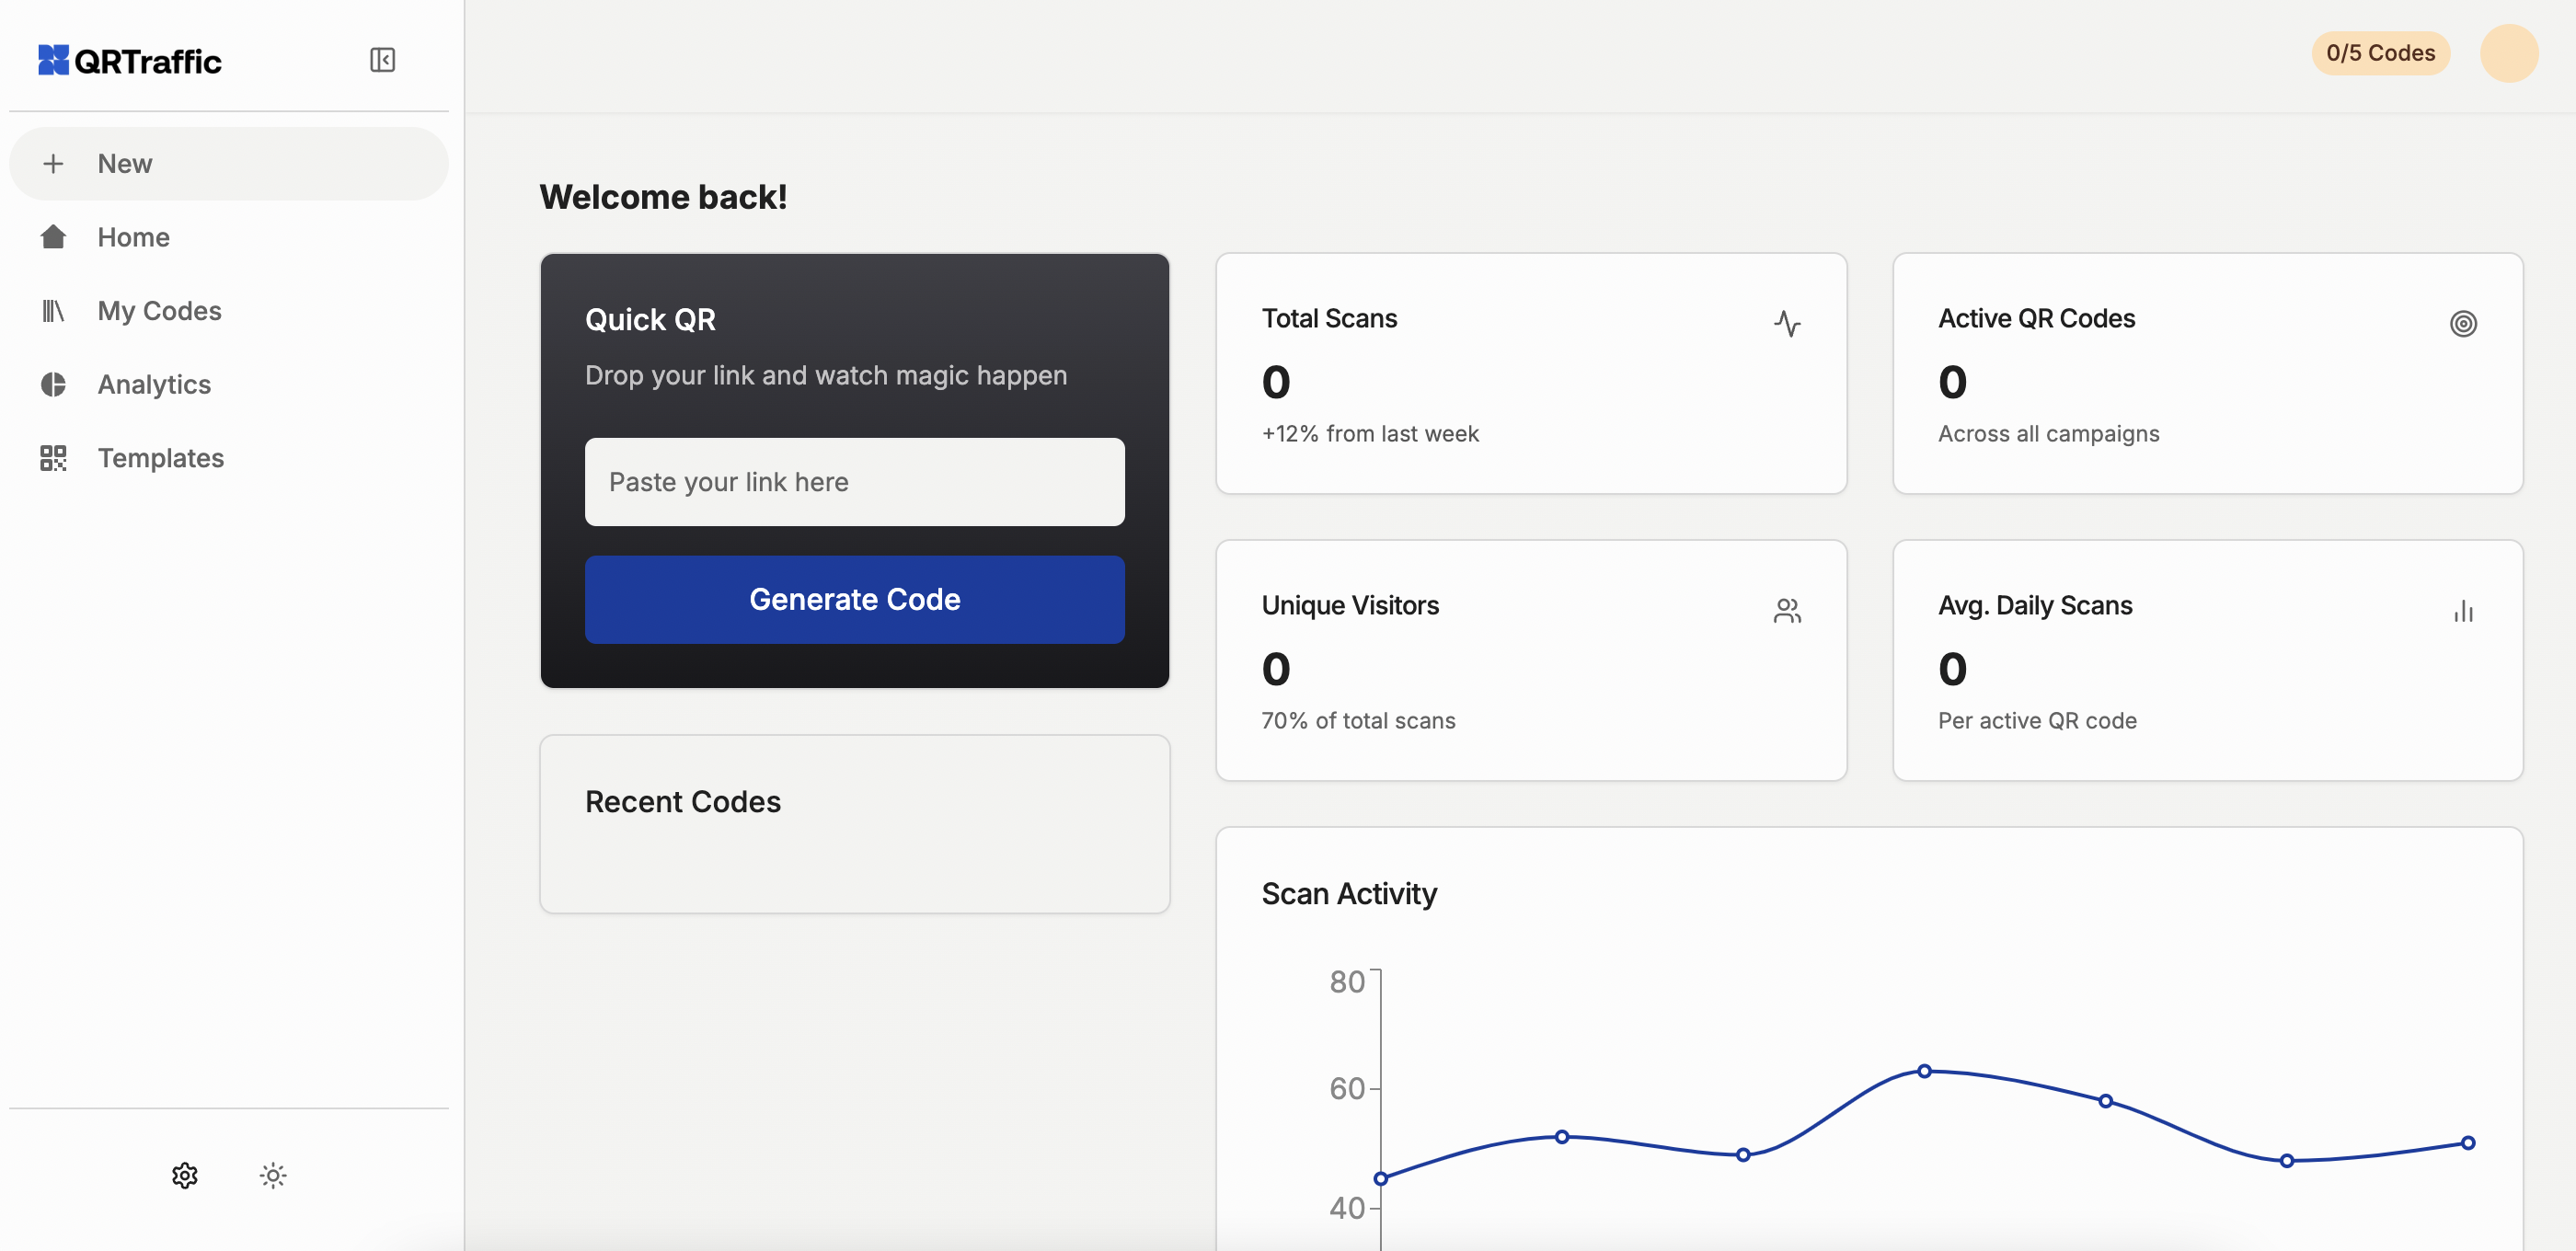This screenshot has height=1251, width=2576.
Task: Click the light mode sun toggle icon
Action: (x=272, y=1176)
